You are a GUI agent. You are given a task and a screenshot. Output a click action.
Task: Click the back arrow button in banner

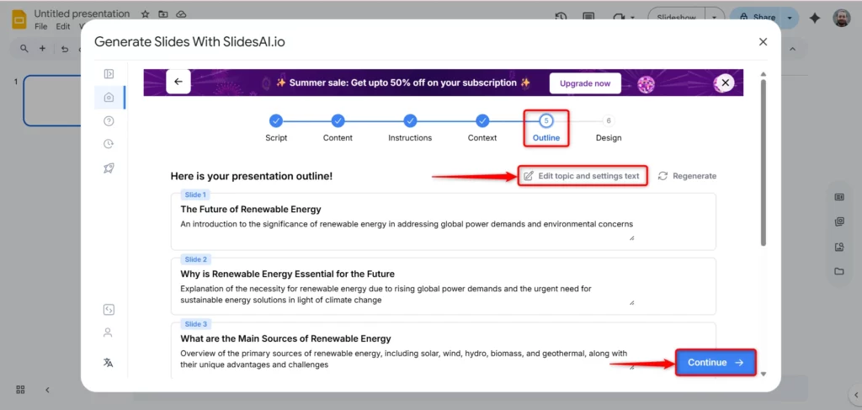click(178, 82)
